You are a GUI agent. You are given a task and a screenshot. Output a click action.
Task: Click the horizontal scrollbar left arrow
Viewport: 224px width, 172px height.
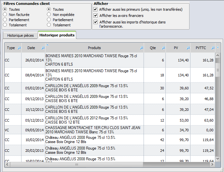coord(7,165)
